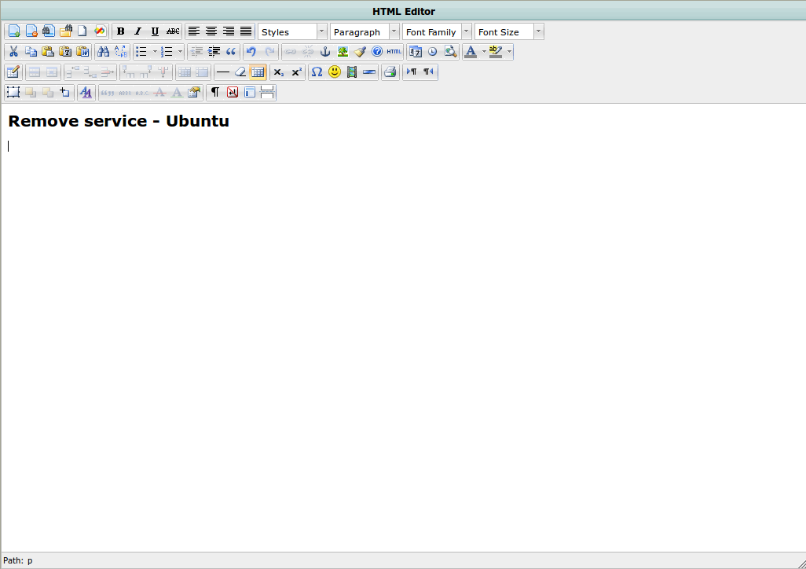Insert a new layer
Viewport: 806px width, 569px height.
(13, 93)
